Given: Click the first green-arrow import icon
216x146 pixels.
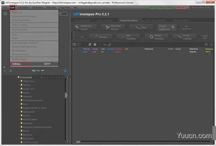Looking at the screenshot, I should 33,70.
